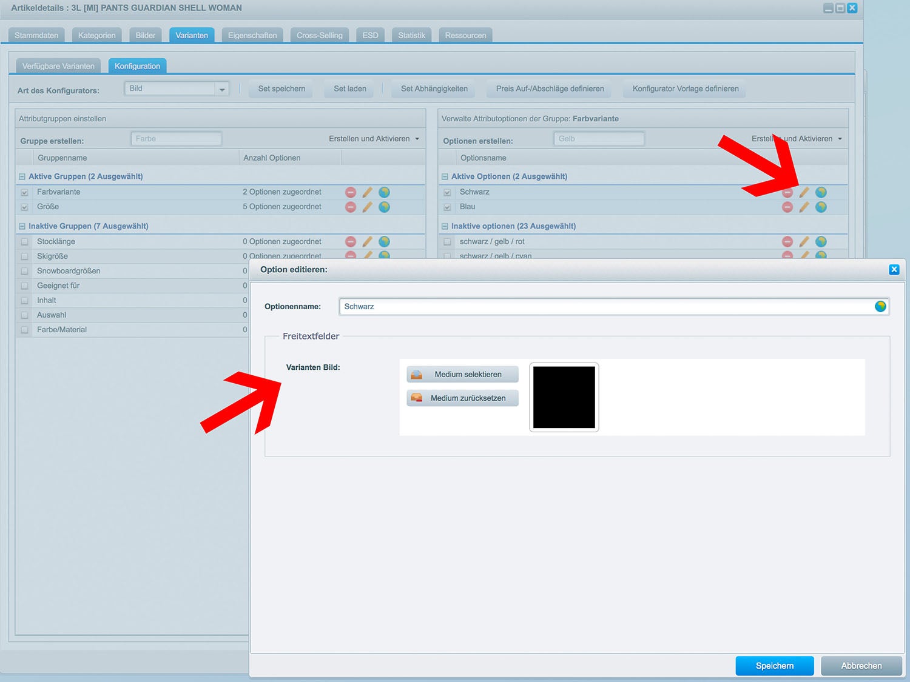Open Erstellen und Aktivieren menu for options
910x682 pixels.
pyautogui.click(x=797, y=139)
